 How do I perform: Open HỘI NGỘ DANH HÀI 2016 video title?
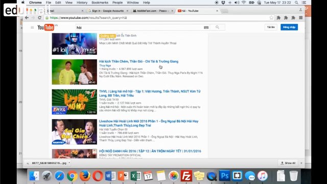150,151
